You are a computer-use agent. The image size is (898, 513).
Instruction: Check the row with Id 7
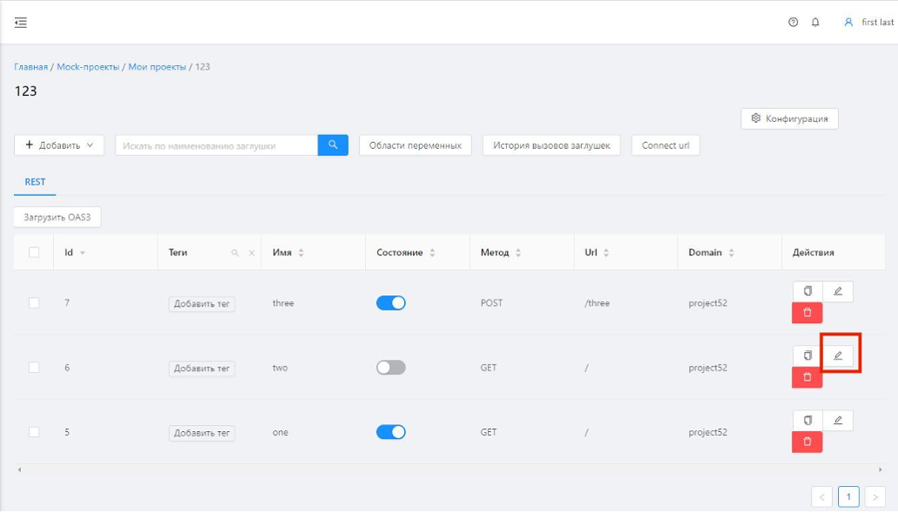34,303
